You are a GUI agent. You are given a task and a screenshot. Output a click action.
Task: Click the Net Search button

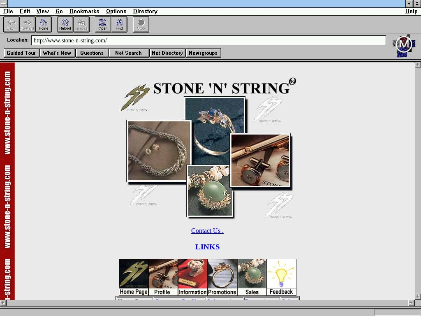pyautogui.click(x=128, y=53)
